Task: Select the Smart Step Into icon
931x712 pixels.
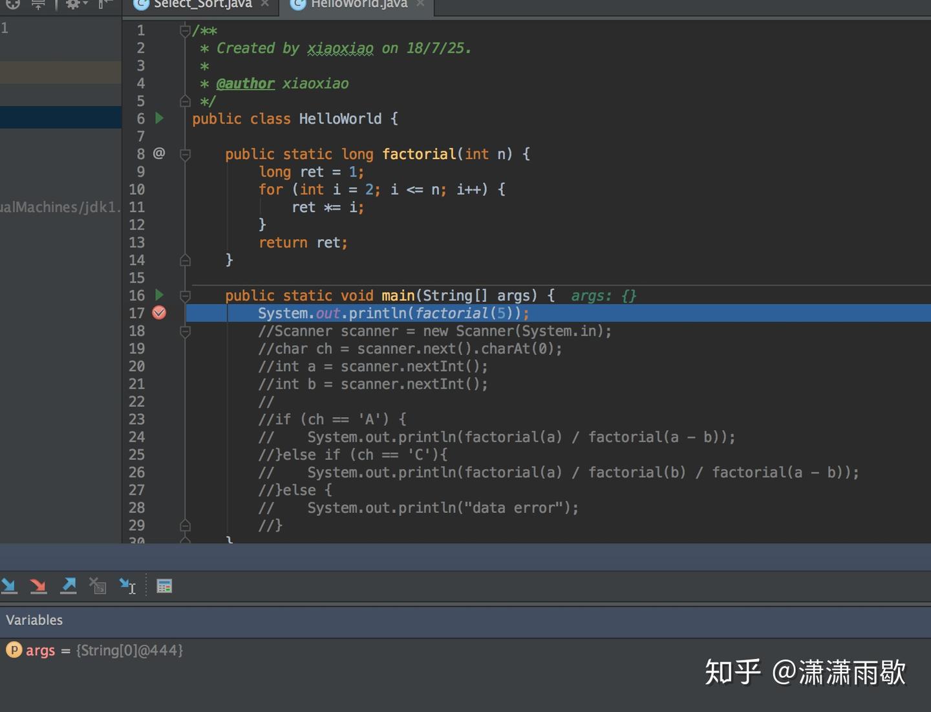Action: (x=127, y=586)
